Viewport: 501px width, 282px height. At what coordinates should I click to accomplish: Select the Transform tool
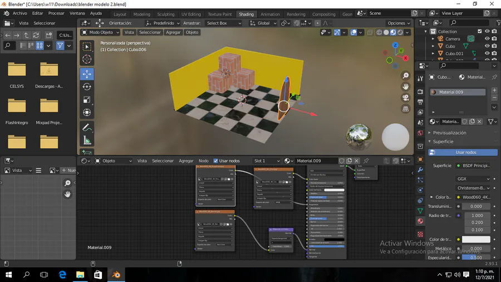click(87, 113)
